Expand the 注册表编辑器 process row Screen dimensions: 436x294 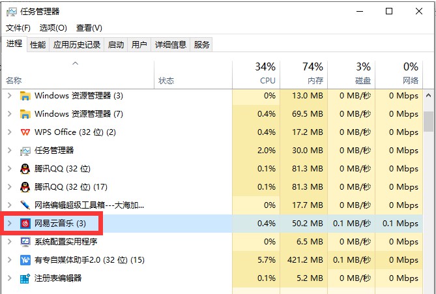point(10,278)
